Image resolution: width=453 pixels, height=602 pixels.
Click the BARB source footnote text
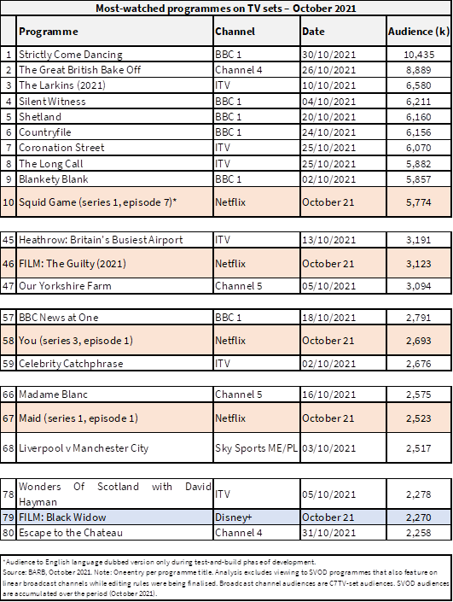pos(226,582)
